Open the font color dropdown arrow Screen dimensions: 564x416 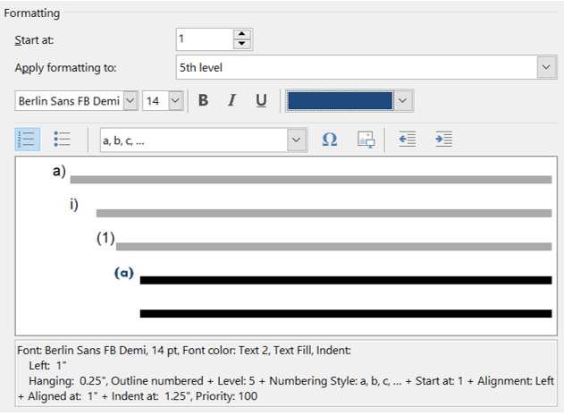404,101
